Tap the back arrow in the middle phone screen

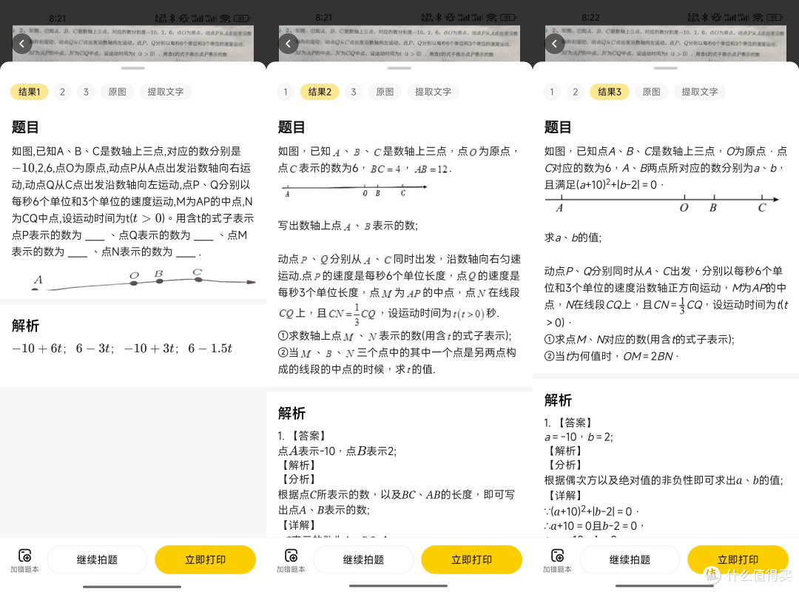289,44
